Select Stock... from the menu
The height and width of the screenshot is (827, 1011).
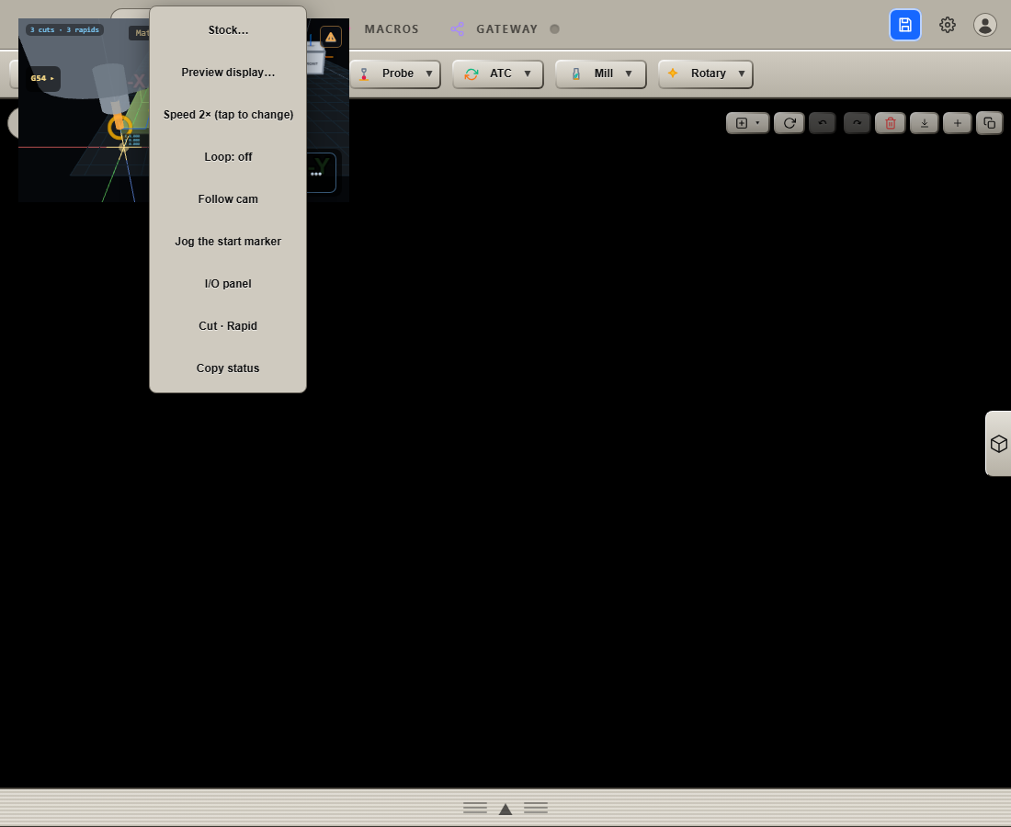[x=228, y=30]
